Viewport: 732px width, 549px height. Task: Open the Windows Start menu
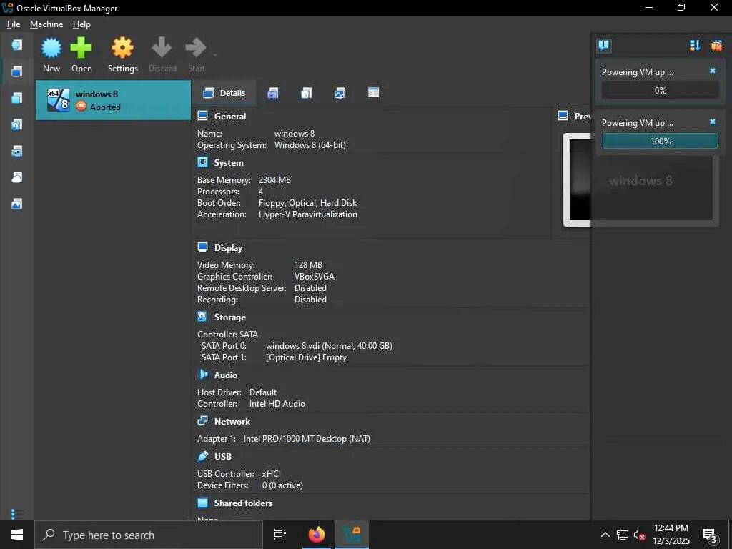click(17, 535)
